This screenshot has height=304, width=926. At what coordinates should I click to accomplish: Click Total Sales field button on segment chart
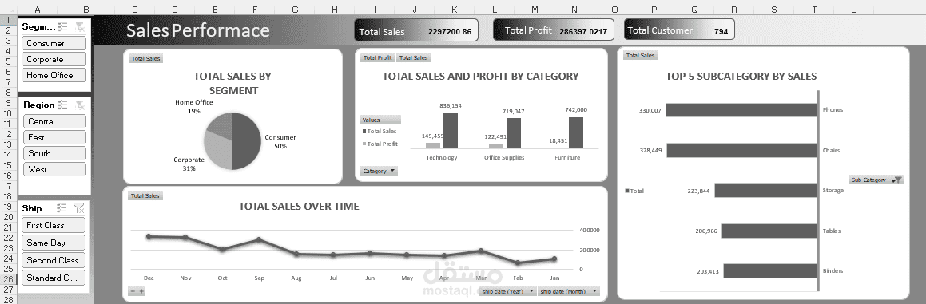tap(145, 58)
